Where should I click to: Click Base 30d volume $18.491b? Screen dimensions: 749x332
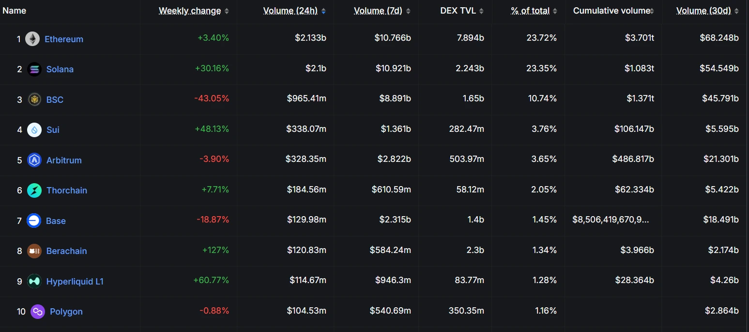[721, 220]
